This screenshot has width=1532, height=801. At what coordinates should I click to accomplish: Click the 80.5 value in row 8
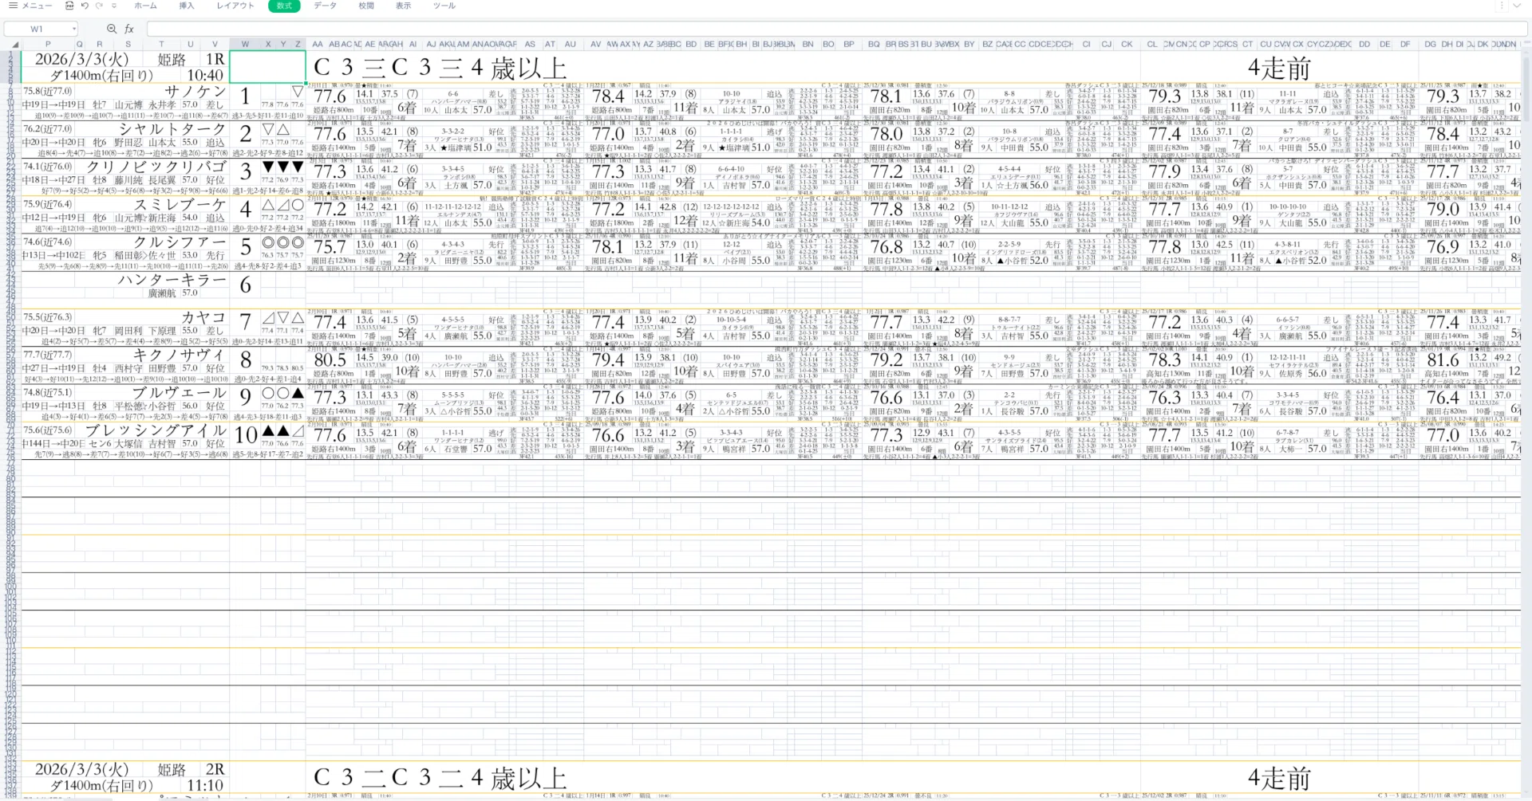coord(330,359)
